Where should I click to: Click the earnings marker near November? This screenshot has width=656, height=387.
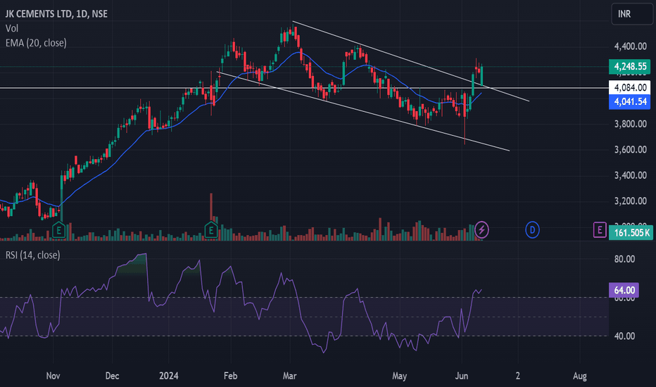coord(59,230)
